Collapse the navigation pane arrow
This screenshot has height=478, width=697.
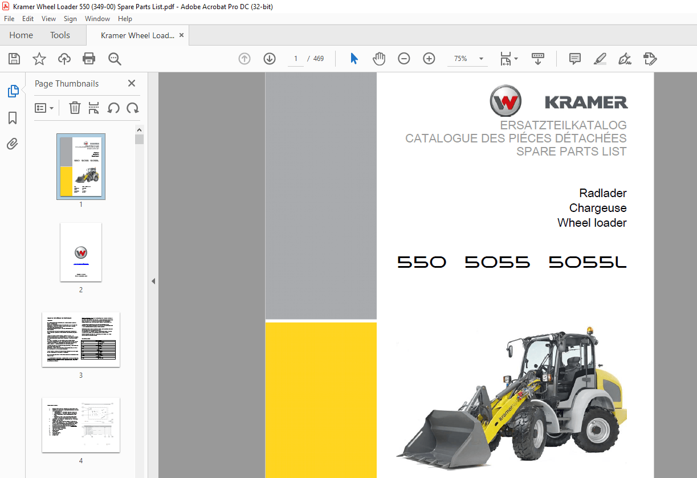pos(153,281)
